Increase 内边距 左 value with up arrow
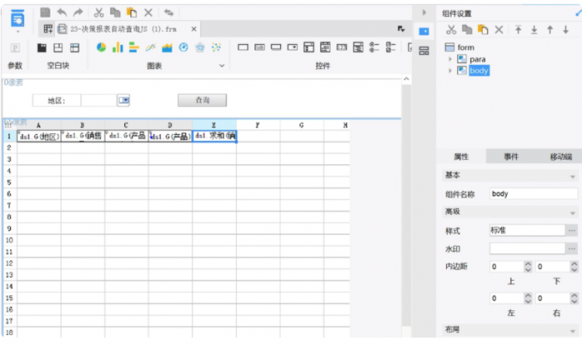This screenshot has width=582, height=345. (528, 295)
